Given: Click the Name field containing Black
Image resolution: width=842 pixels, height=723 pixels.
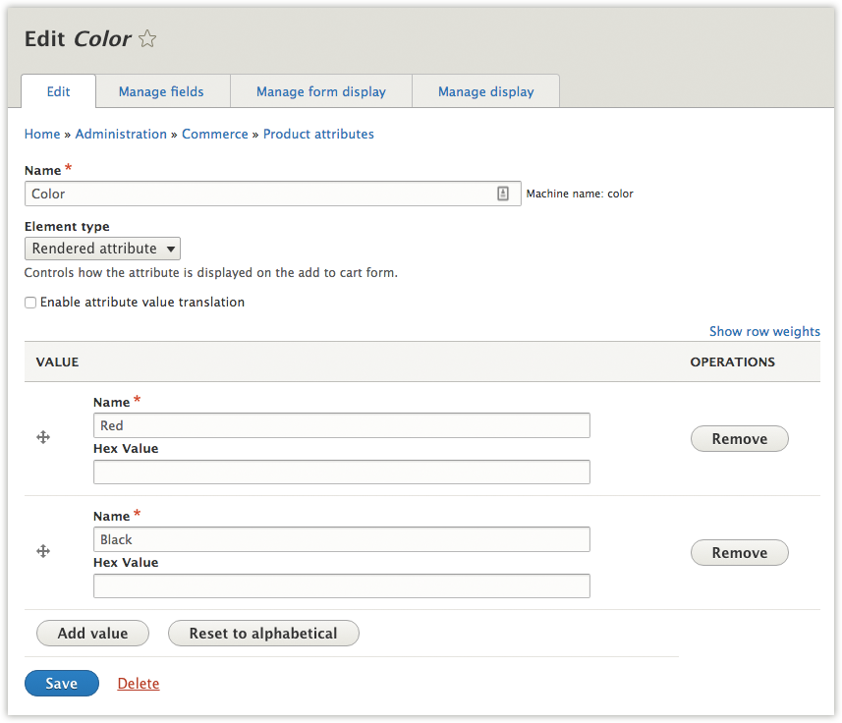Looking at the screenshot, I should tap(342, 539).
